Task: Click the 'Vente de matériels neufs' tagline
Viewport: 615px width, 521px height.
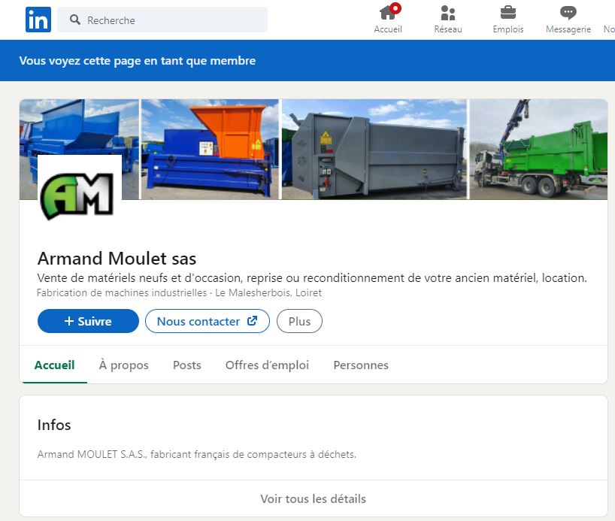Action: point(312,277)
